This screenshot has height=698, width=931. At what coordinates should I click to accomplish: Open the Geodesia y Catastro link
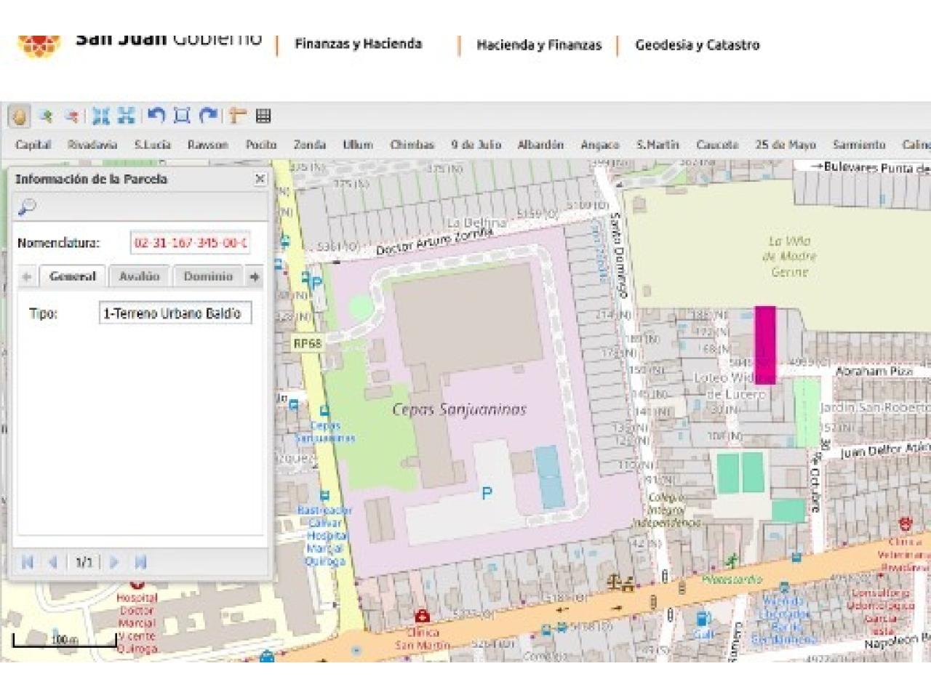[697, 45]
